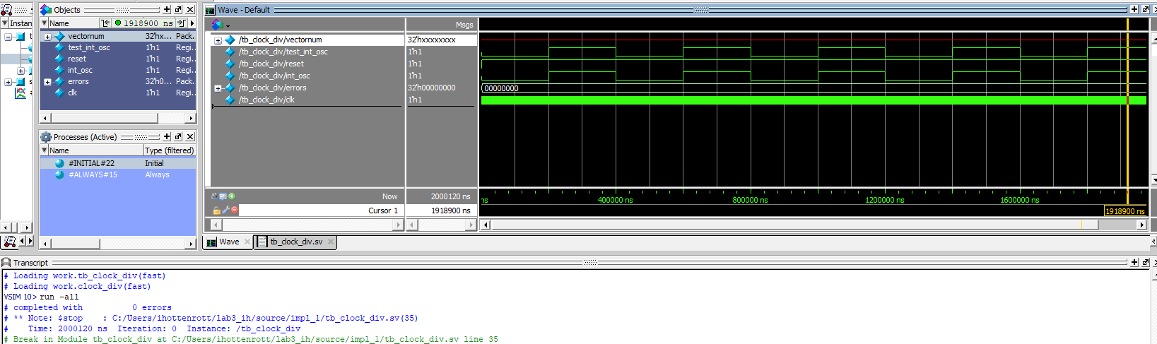Click the delete cursor red minus icon
This screenshot has height=344, width=1157.
click(235, 210)
